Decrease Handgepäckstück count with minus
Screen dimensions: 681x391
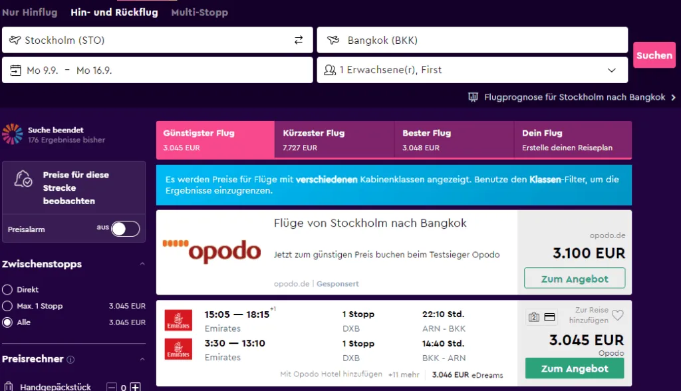tap(112, 386)
